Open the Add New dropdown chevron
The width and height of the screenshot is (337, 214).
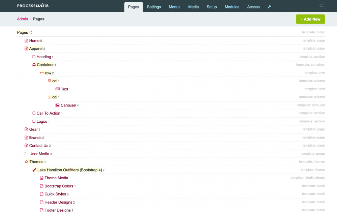click(302, 19)
